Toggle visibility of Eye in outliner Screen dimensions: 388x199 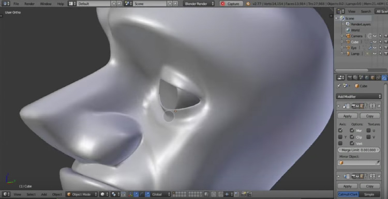point(375,48)
